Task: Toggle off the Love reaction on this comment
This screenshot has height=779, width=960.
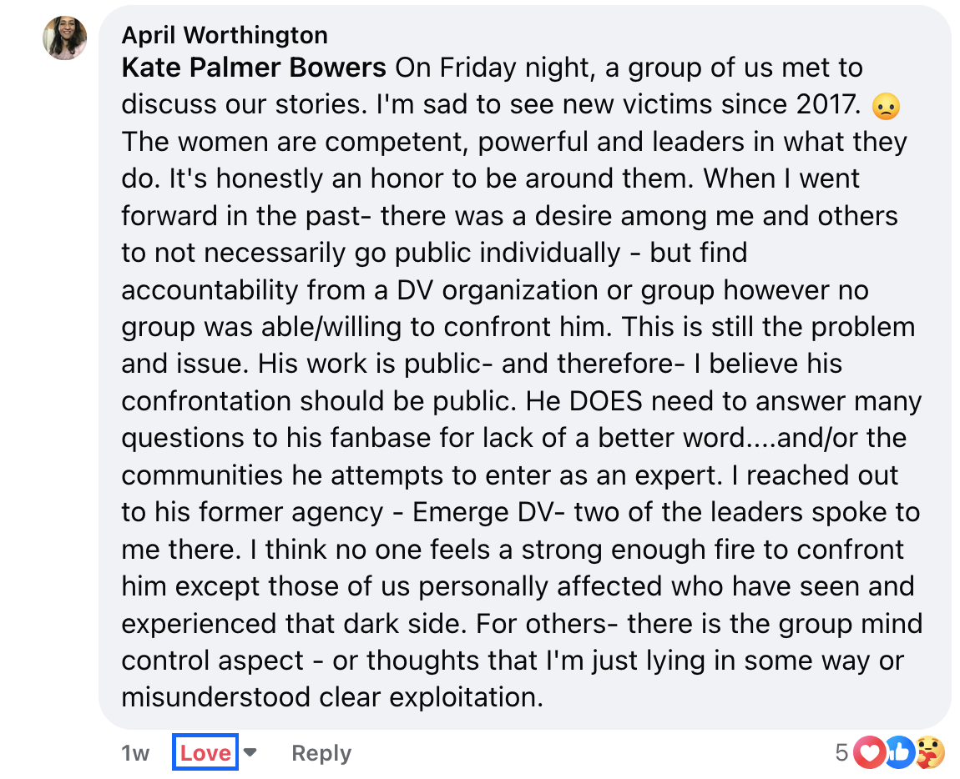Action: click(205, 751)
